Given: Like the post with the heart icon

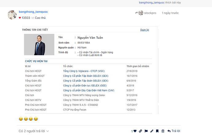Looking at the screenshot, I should tap(135, 131).
